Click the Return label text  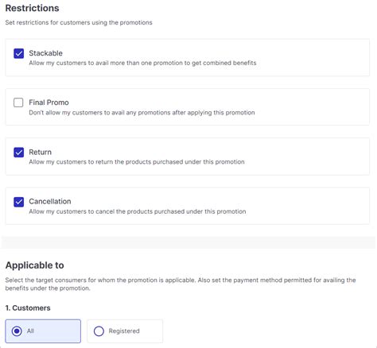point(40,153)
